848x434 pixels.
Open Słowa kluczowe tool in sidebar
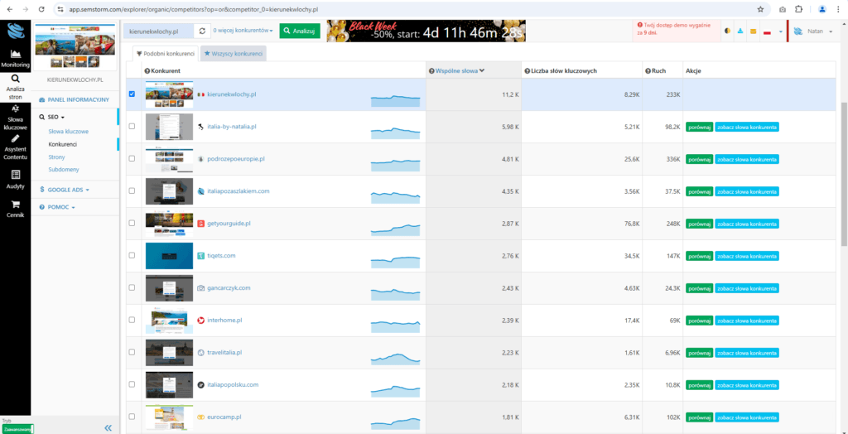(x=15, y=118)
